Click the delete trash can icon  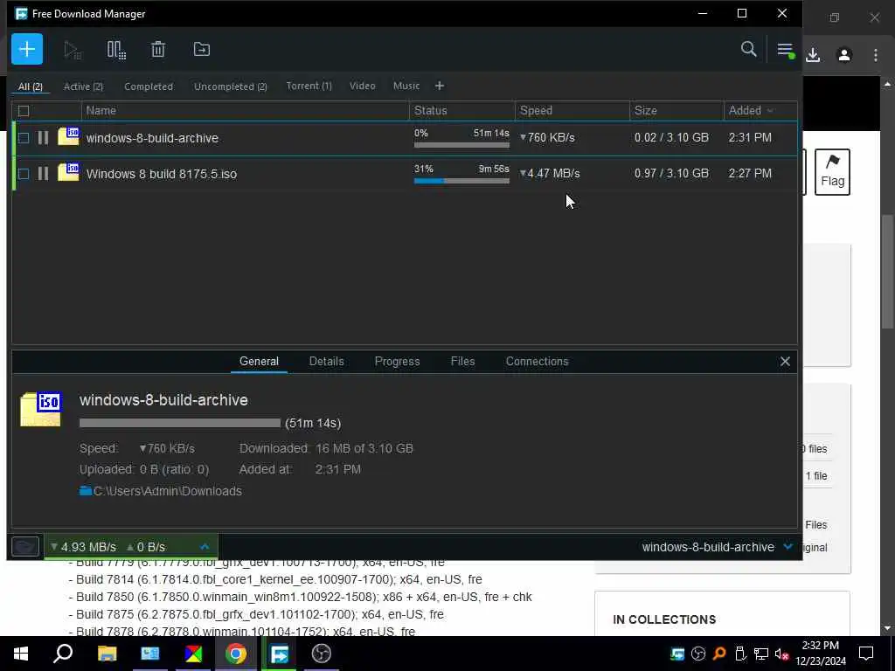[158, 50]
